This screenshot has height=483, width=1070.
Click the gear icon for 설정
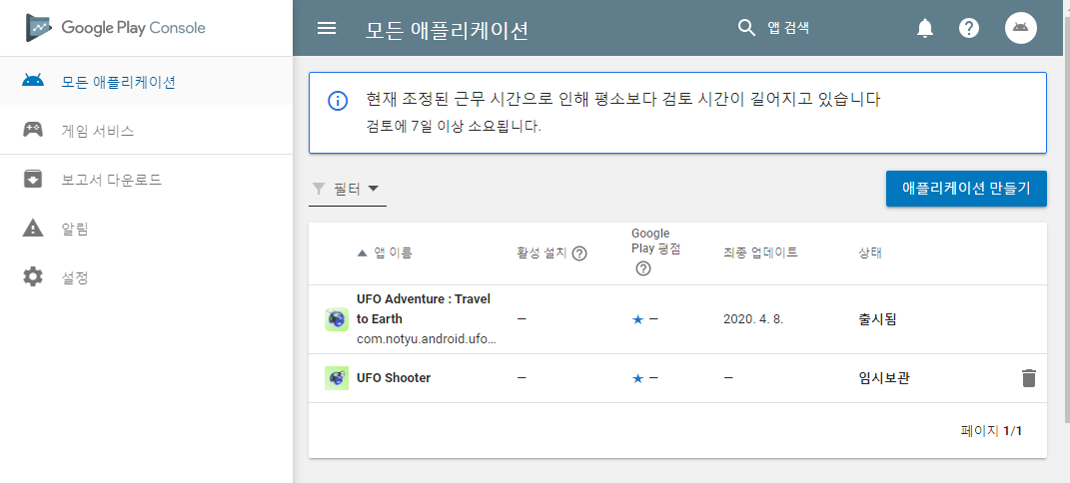tap(33, 277)
